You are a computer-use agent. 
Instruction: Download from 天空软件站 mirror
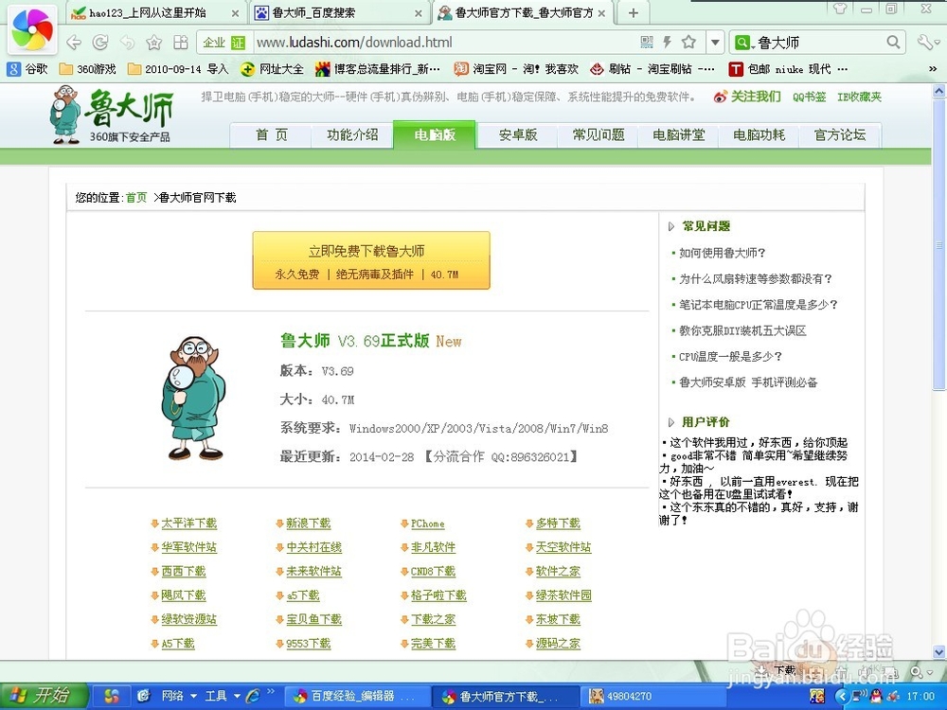[563, 547]
